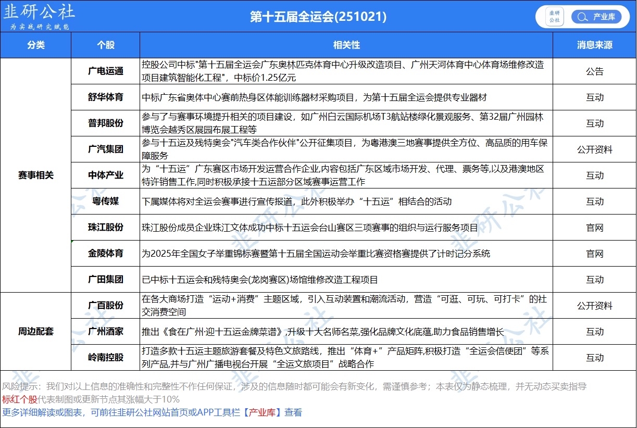Click the 官网 source for 金陵体育
Viewport: 637px width, 428px height.
(x=594, y=254)
